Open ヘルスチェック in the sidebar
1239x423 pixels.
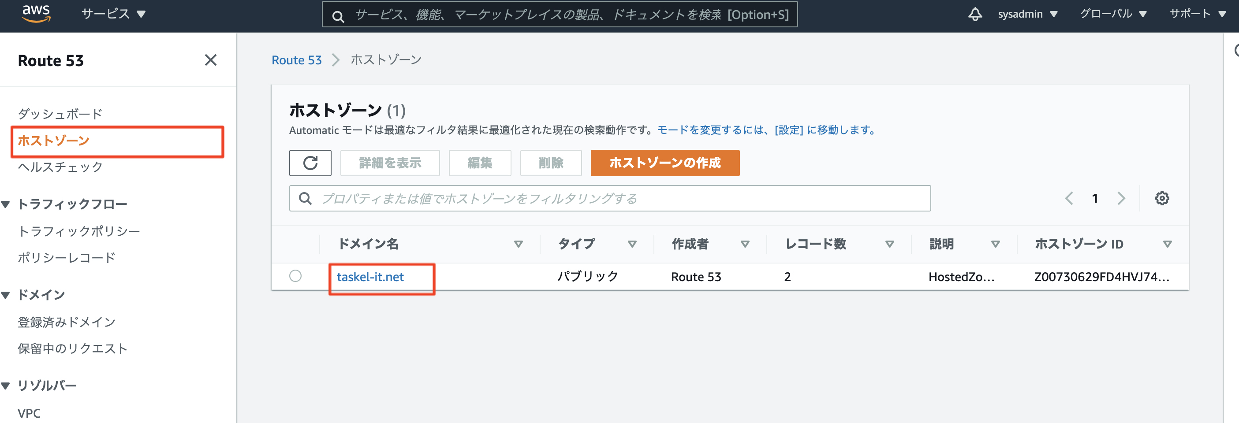60,167
